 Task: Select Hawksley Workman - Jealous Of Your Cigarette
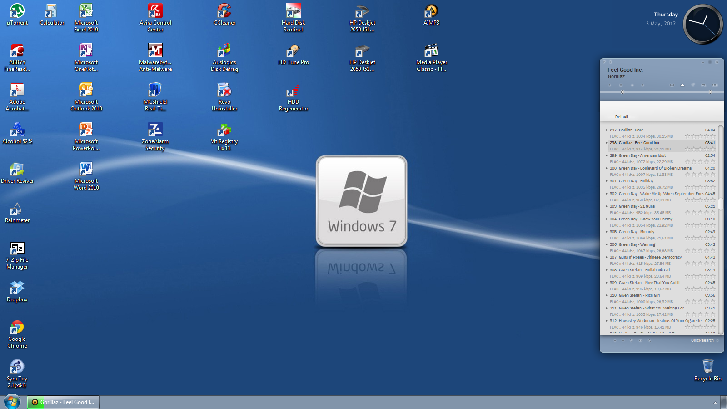point(660,324)
